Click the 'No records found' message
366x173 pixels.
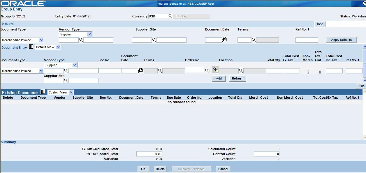click(182, 102)
